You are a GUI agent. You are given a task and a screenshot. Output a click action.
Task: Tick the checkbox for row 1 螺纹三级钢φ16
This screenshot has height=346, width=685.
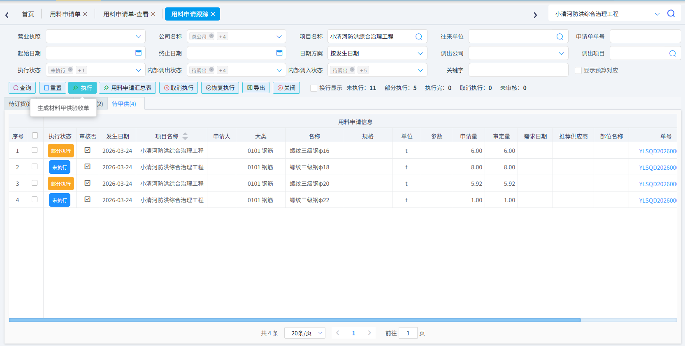click(35, 150)
